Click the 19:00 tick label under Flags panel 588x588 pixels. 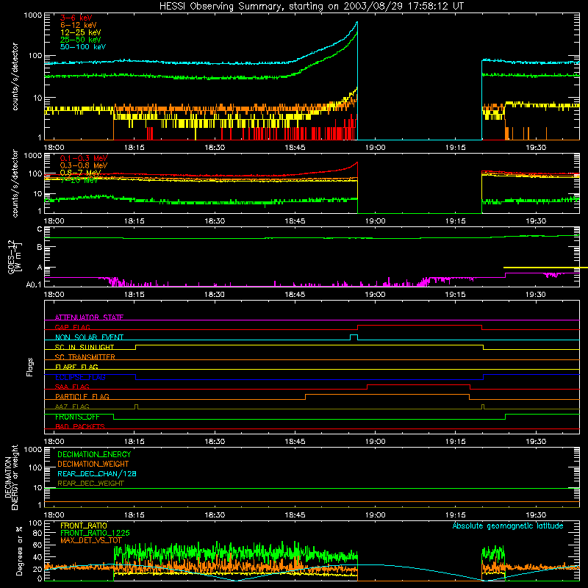click(375, 442)
